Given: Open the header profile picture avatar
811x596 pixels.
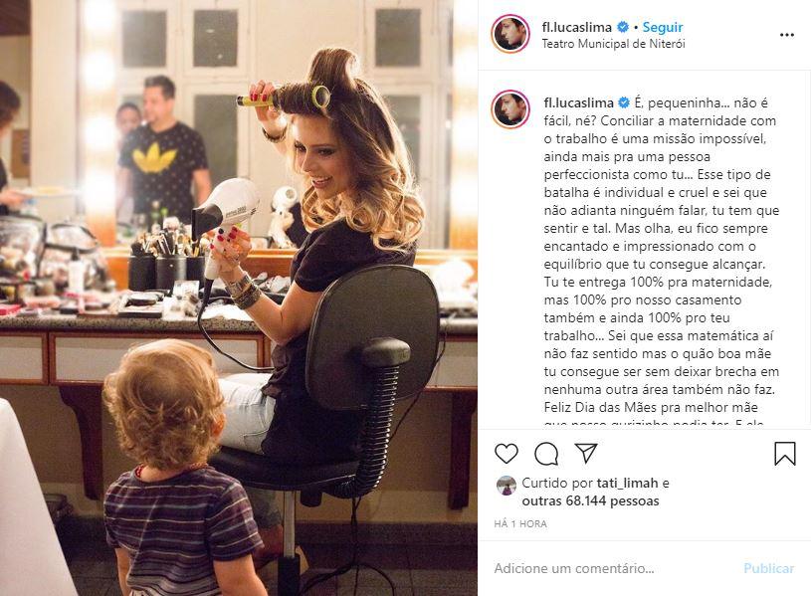Looking at the screenshot, I should pos(509,34).
